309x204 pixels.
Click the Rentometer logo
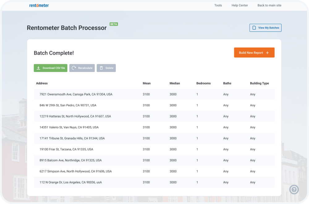pyautogui.click(x=39, y=5)
